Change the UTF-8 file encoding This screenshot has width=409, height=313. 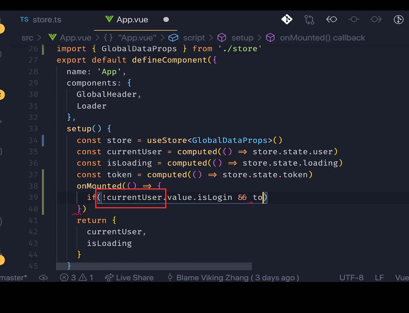click(351, 278)
